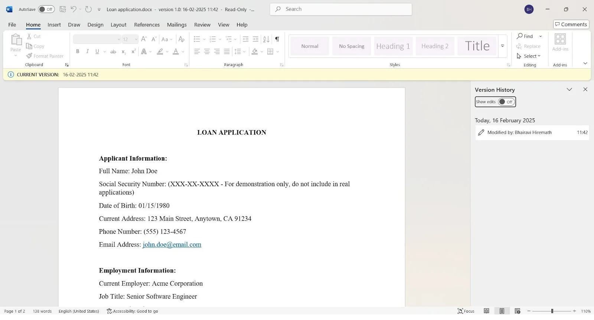The width and height of the screenshot is (594, 320).
Task: Switch to Web Layout view
Action: click(x=518, y=311)
